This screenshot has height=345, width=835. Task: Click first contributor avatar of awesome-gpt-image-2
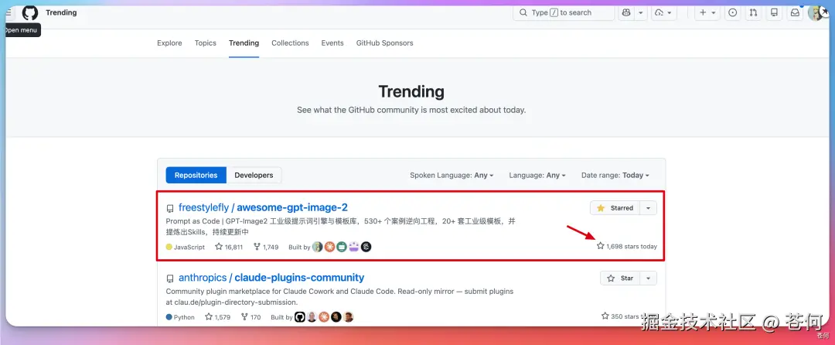[x=318, y=247]
